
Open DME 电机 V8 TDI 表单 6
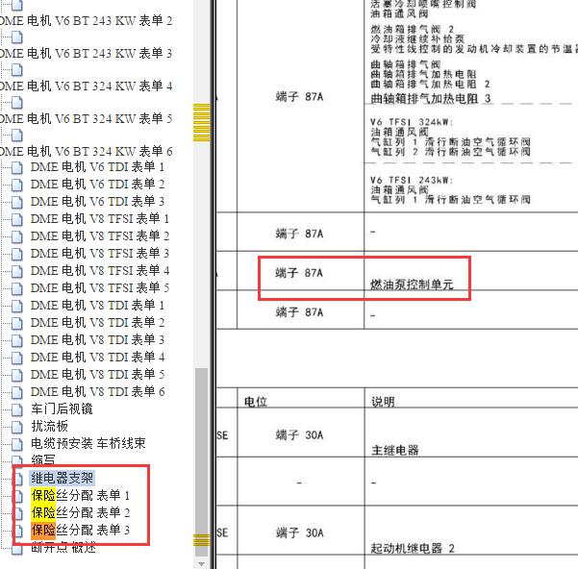97,392
